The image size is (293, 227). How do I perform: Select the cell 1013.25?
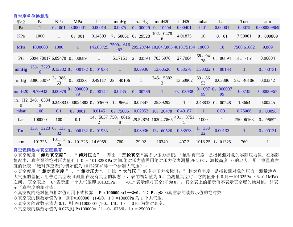click(x=203, y=142)
